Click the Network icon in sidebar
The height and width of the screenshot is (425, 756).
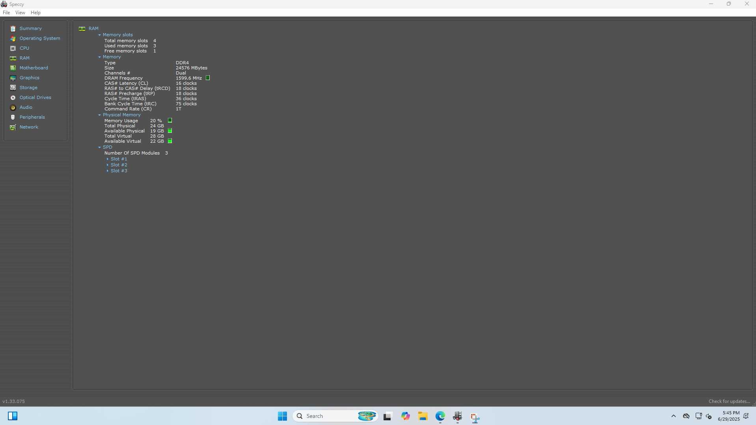pyautogui.click(x=13, y=127)
